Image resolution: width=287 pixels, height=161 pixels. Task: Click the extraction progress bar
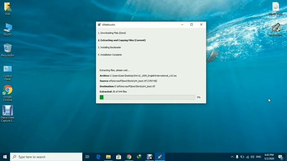(x=147, y=97)
